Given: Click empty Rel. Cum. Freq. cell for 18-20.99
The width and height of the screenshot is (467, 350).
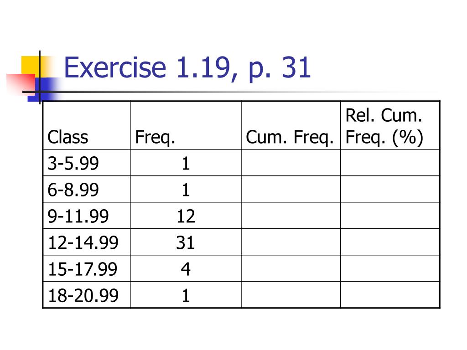Looking at the screenshot, I should (x=390, y=295).
